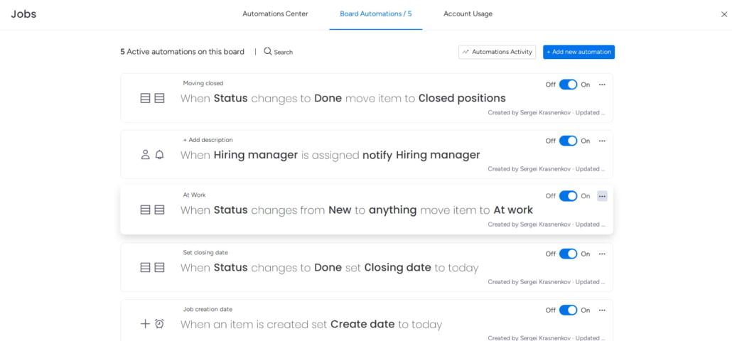Click the alarm clock icon in Job creation date row
The width and height of the screenshot is (732, 341).
click(x=159, y=324)
